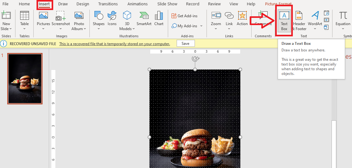
Task: Select slide 1 thumbnail
Action: coord(25,79)
